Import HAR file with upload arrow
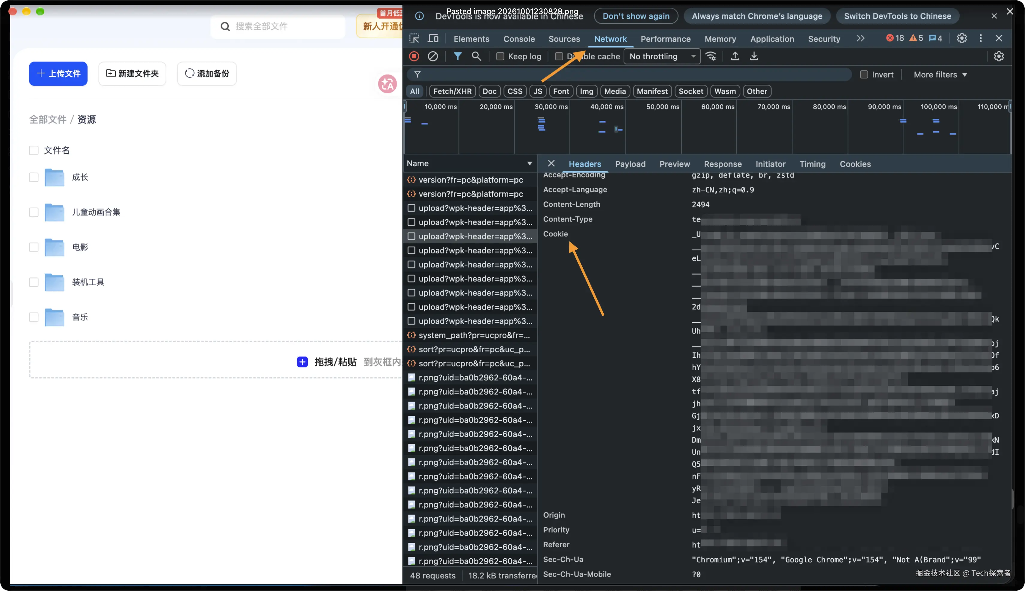 pos(735,56)
